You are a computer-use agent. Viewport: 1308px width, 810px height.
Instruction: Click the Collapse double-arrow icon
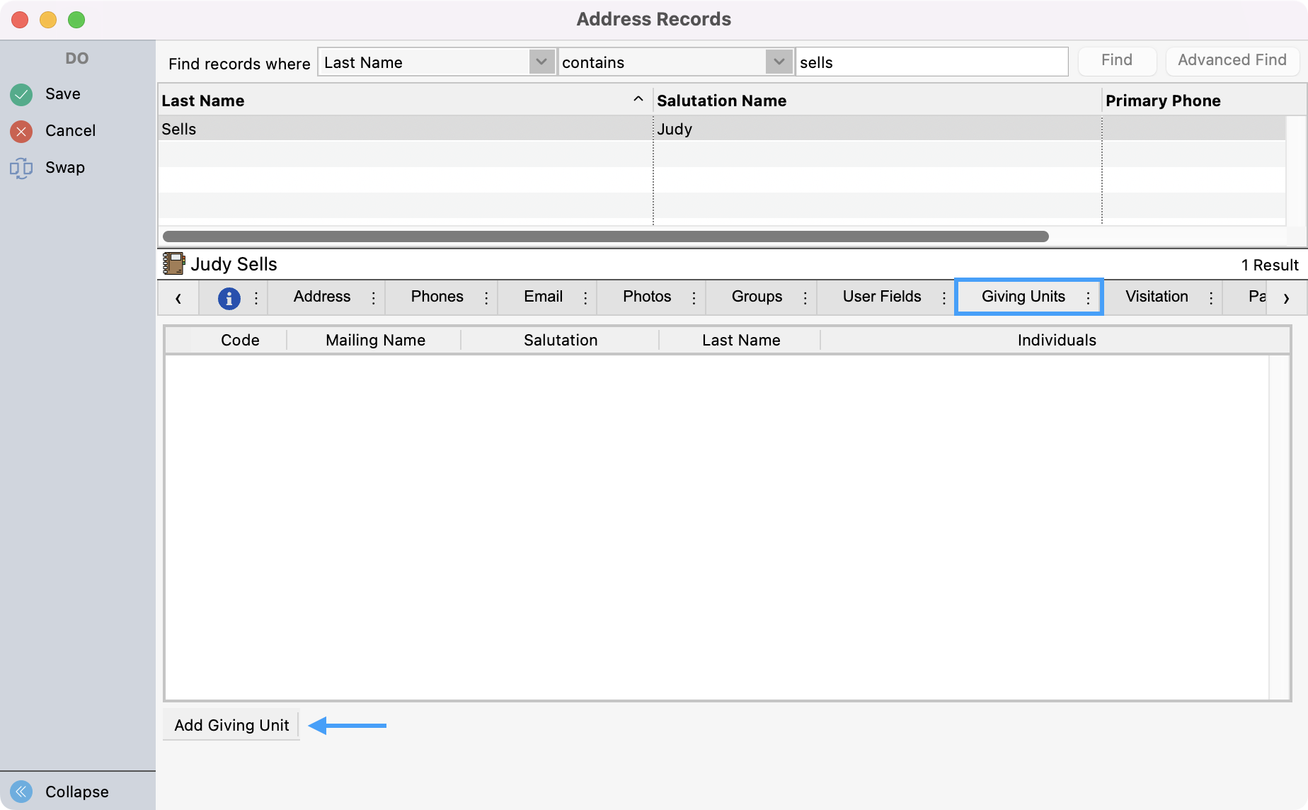tap(21, 791)
